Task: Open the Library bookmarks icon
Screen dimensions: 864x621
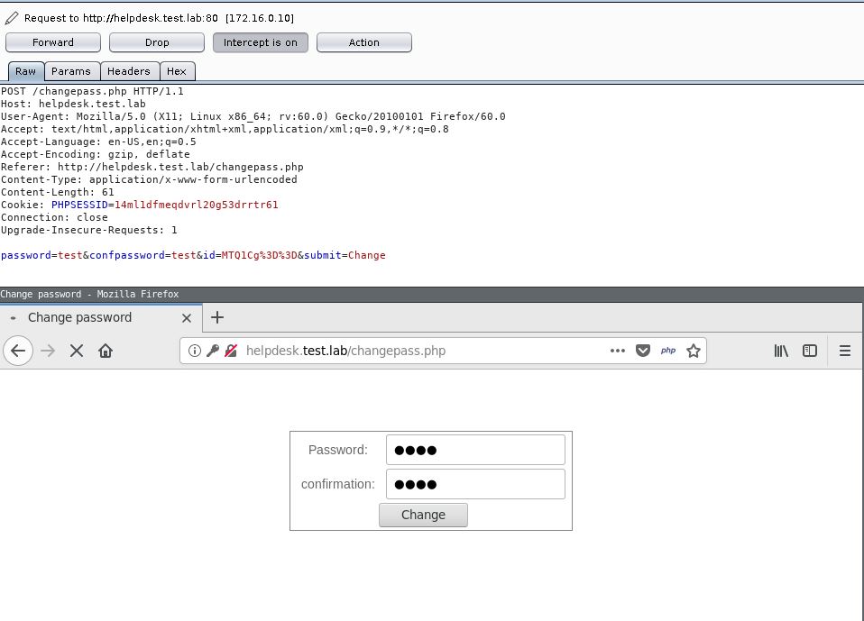Action: 781,351
